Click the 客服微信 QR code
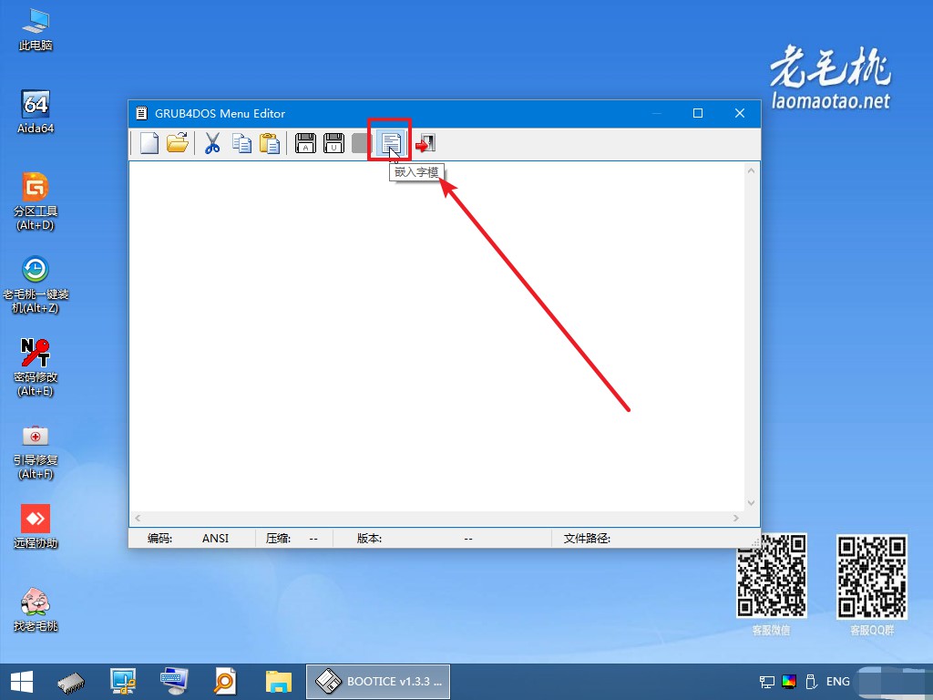The image size is (933, 700). pyautogui.click(x=772, y=576)
